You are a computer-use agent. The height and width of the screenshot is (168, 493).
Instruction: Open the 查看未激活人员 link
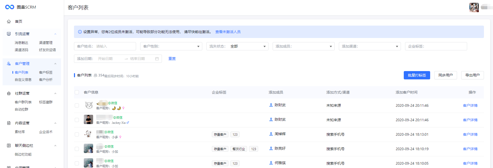(x=228, y=32)
